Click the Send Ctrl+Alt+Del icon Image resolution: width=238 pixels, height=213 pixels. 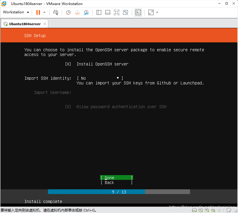56,12
